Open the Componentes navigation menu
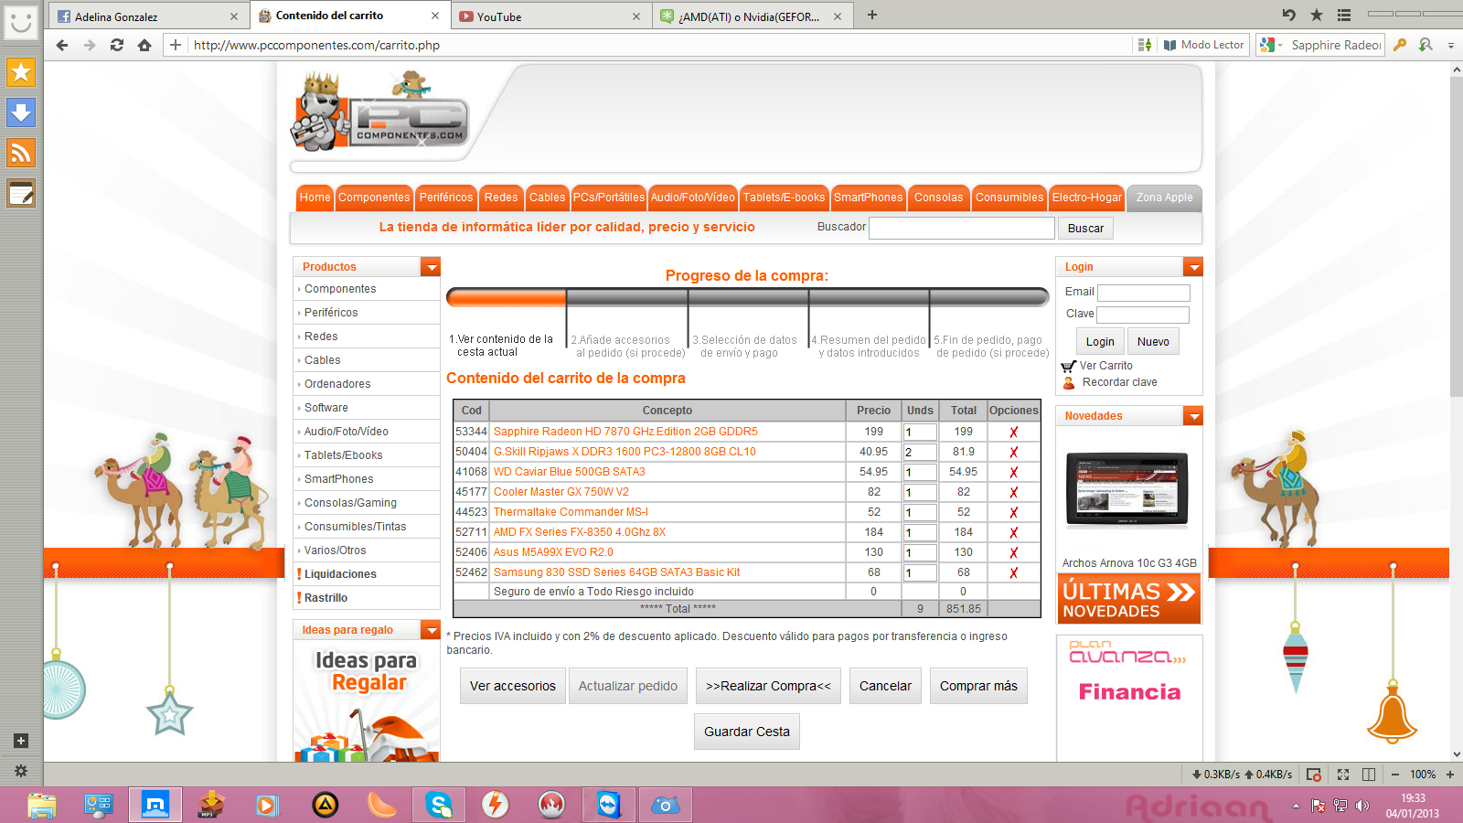1463x823 pixels. (x=374, y=198)
